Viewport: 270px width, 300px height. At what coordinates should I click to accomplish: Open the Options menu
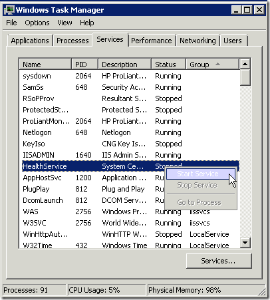(37, 23)
